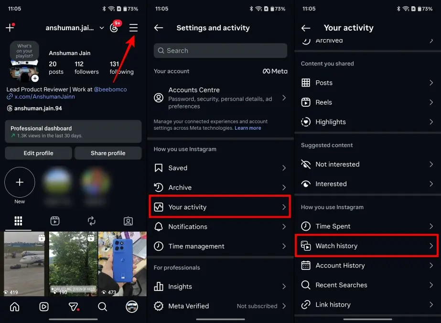Open direct messages from bottom navigation

pyautogui.click(x=73, y=307)
